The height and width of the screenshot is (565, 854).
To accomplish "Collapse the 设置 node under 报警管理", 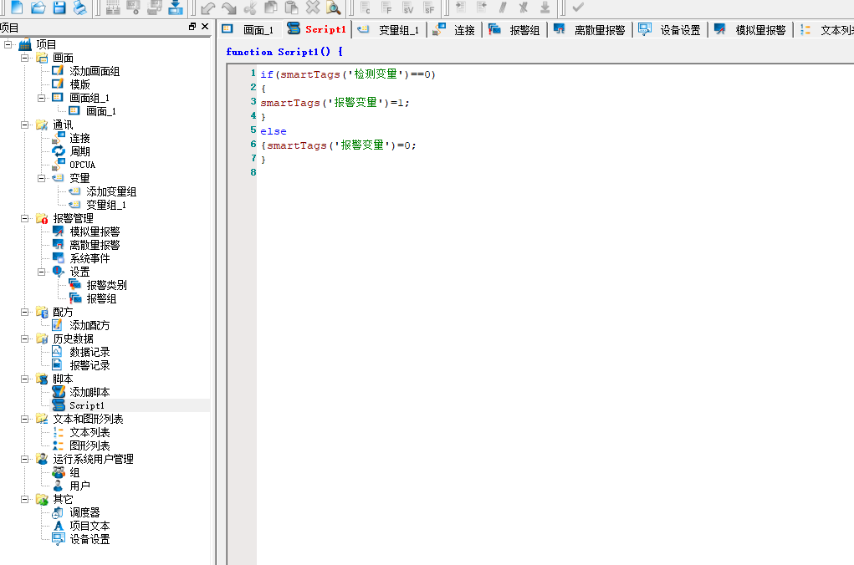I will (x=41, y=272).
